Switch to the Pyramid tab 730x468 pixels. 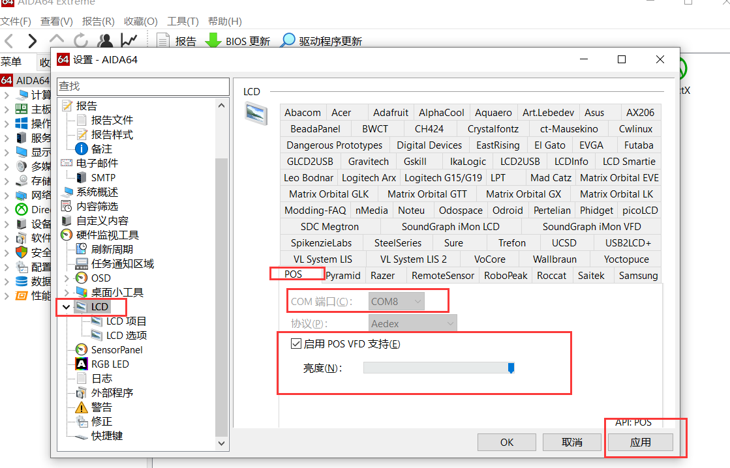point(343,276)
